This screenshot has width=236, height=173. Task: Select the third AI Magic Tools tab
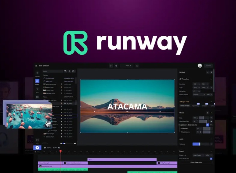205,106
